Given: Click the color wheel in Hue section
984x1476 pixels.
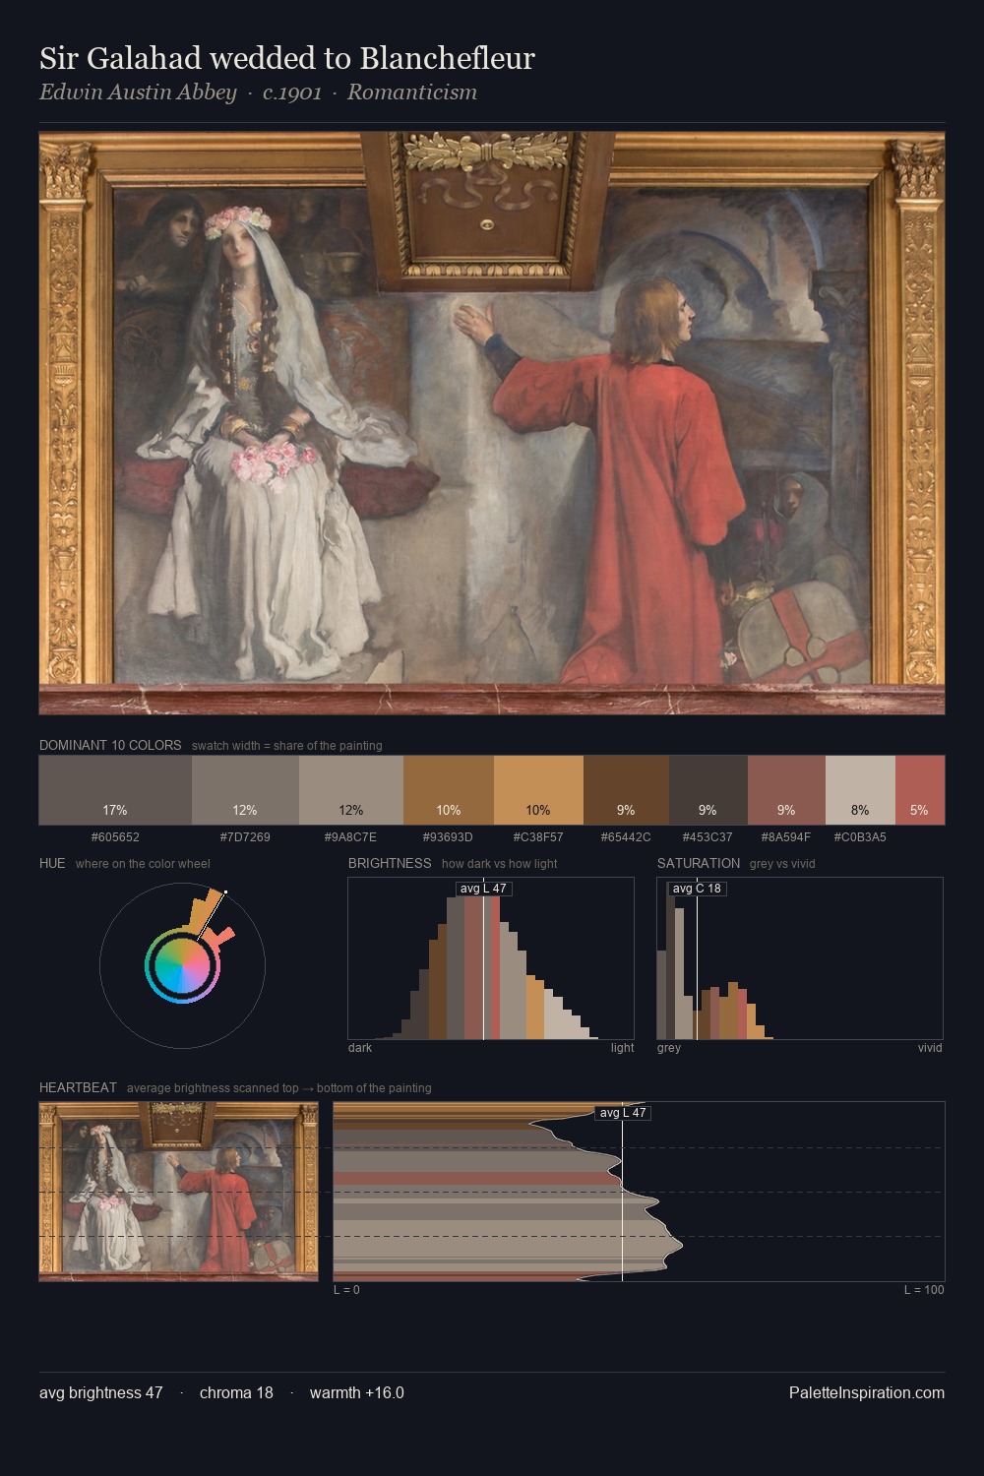Looking at the screenshot, I should click(182, 966).
